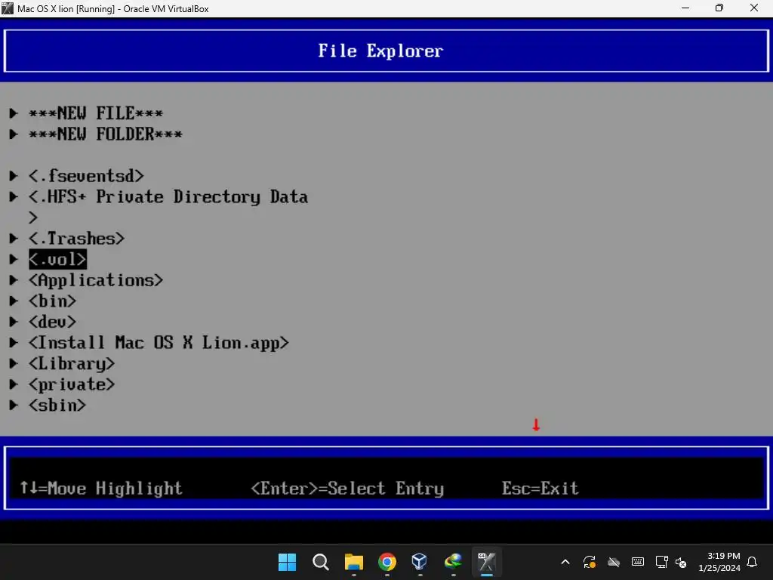The width and height of the screenshot is (773, 580).
Task: Click the arrow marker beside <Library>
Action: click(x=14, y=363)
